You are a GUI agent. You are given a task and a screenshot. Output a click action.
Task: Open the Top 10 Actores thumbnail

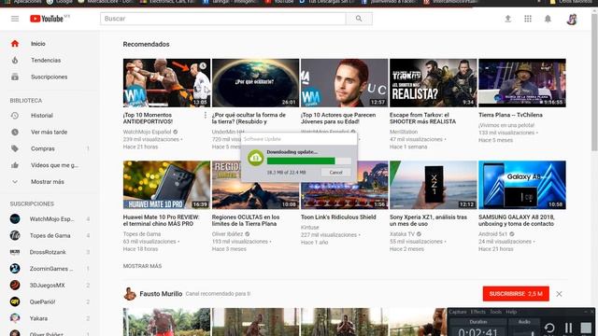344,83
